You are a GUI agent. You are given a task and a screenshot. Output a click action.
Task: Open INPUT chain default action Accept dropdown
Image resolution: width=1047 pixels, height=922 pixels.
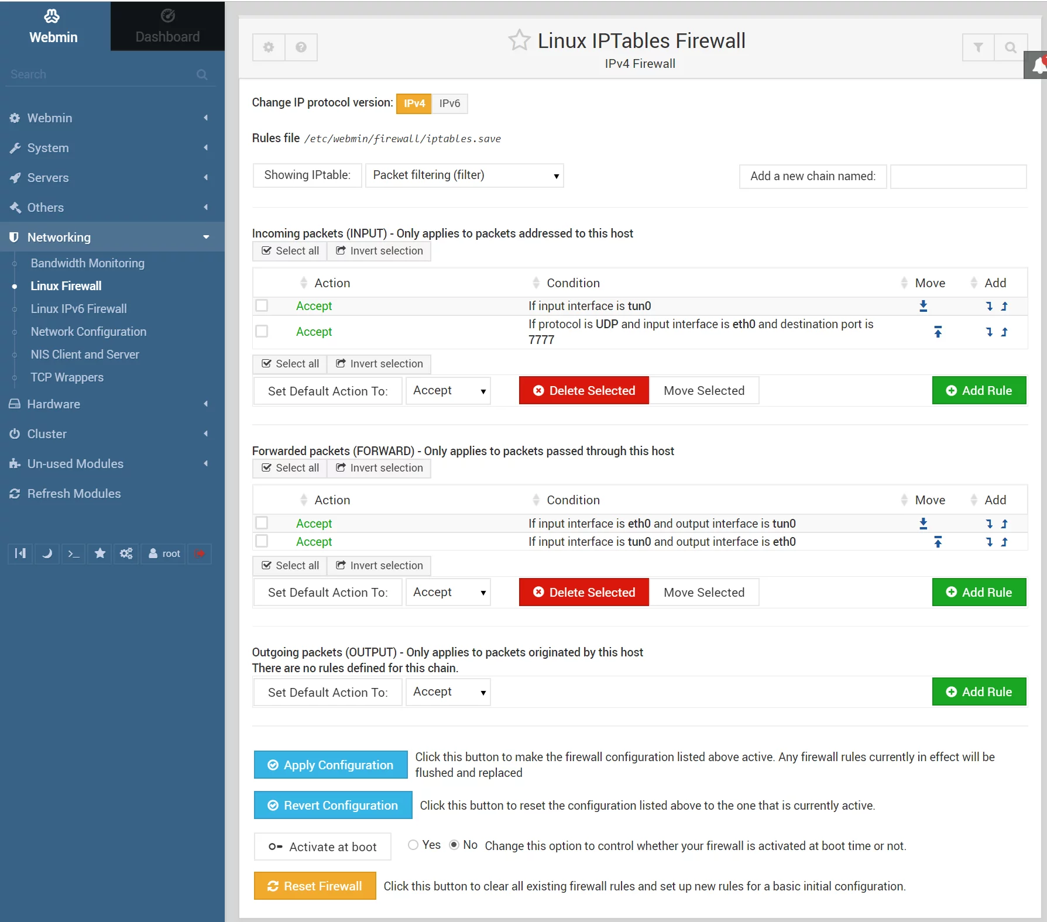[x=448, y=391]
